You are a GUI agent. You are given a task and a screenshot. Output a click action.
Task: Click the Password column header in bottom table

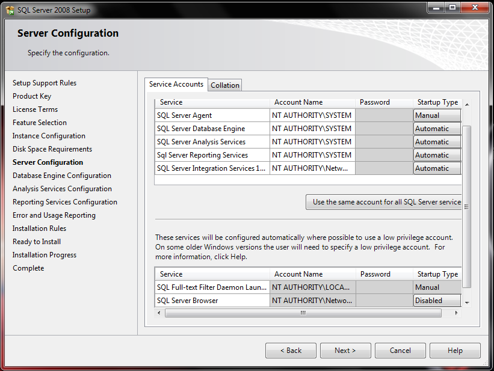pos(384,274)
